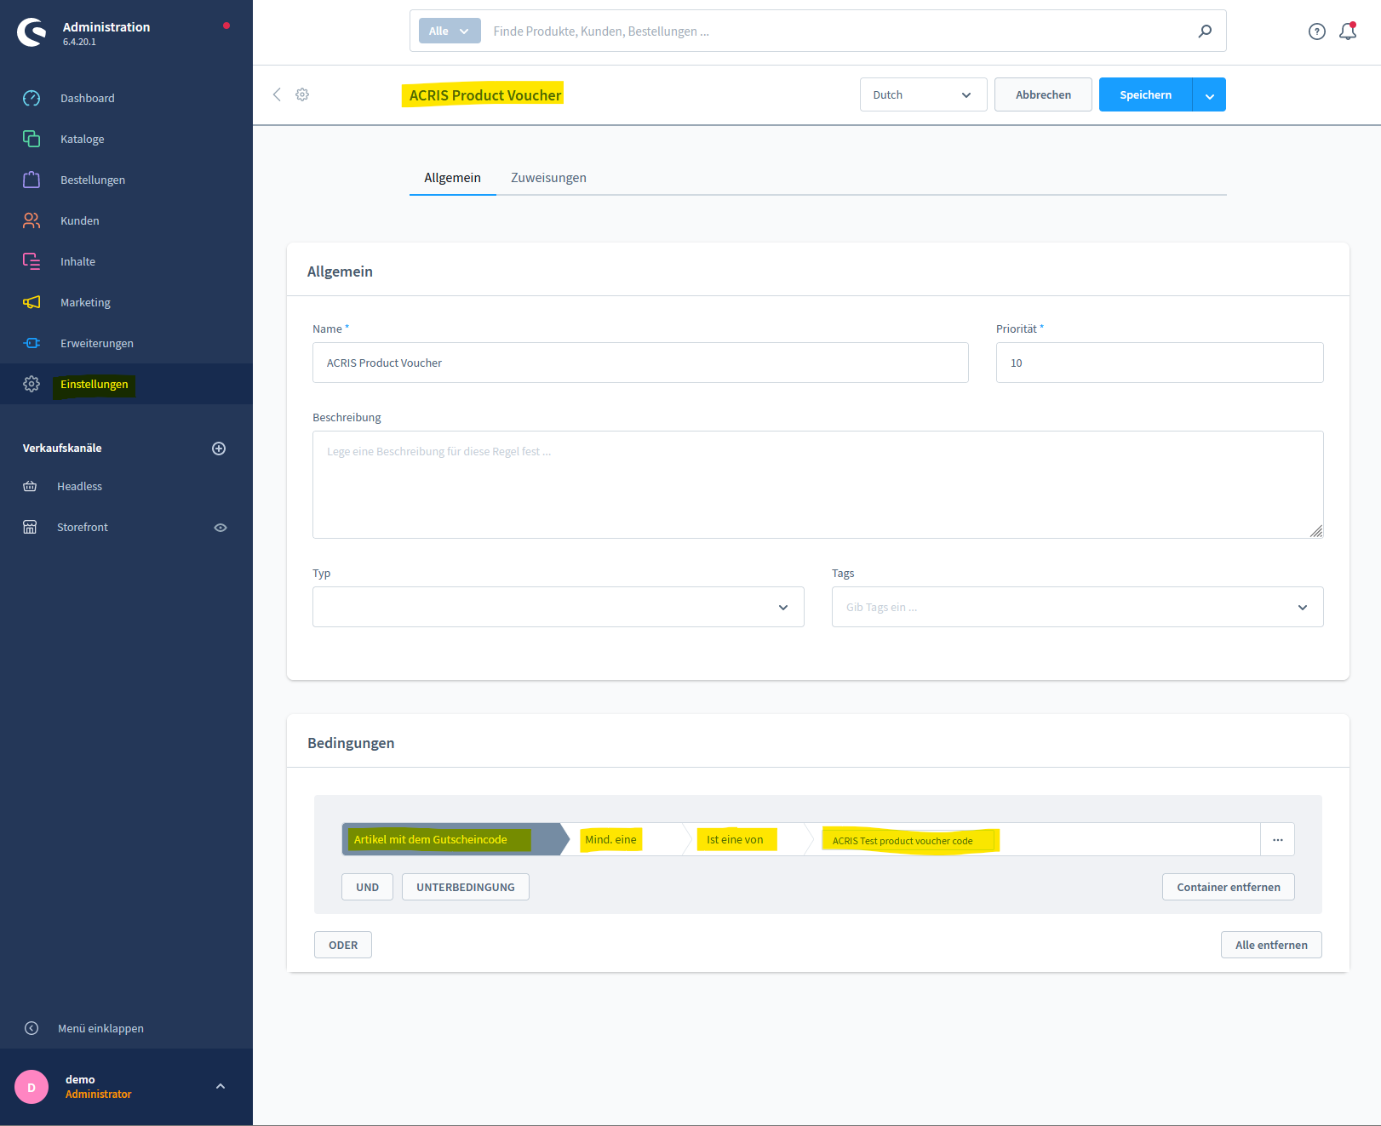Click the Beschreibung textarea
The image size is (1381, 1126).
(x=818, y=484)
